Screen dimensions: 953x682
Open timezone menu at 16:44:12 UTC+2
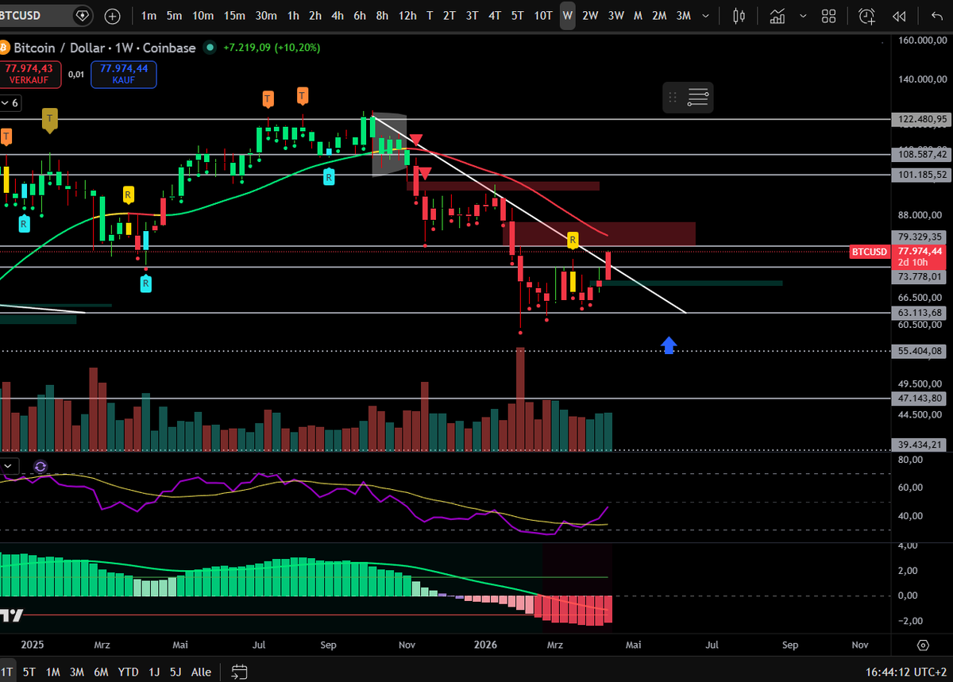pos(905,672)
